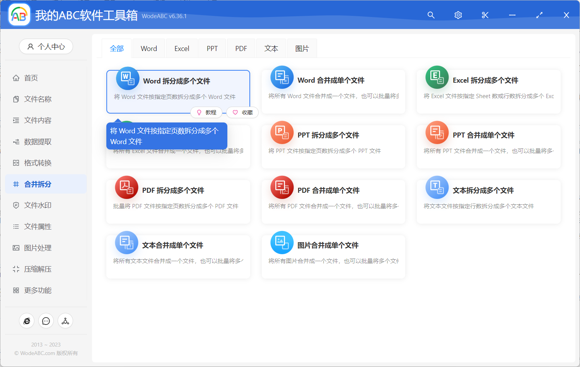Open the 搜索 magnifier icon in title bar
The height and width of the screenshot is (367, 580).
(431, 15)
